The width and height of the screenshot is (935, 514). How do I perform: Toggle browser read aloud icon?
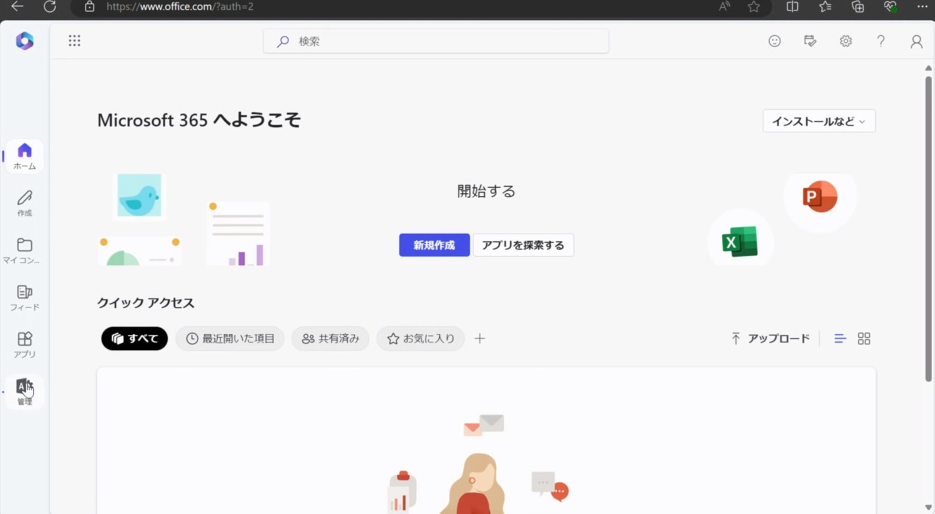(x=724, y=6)
